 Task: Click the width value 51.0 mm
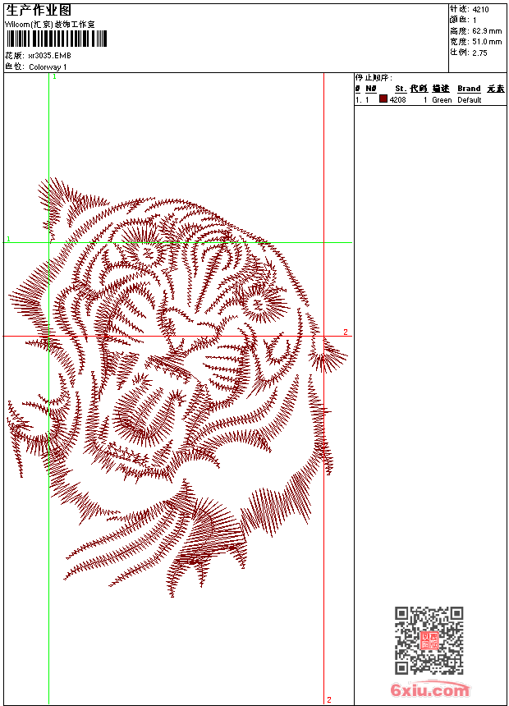pos(487,42)
